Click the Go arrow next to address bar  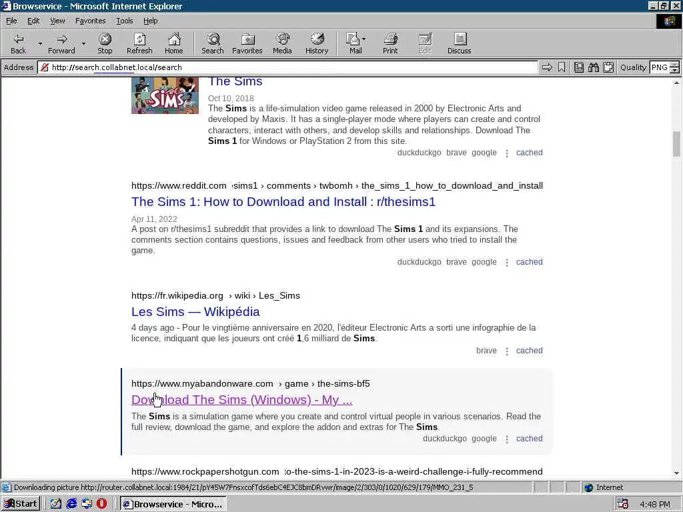pyautogui.click(x=547, y=67)
